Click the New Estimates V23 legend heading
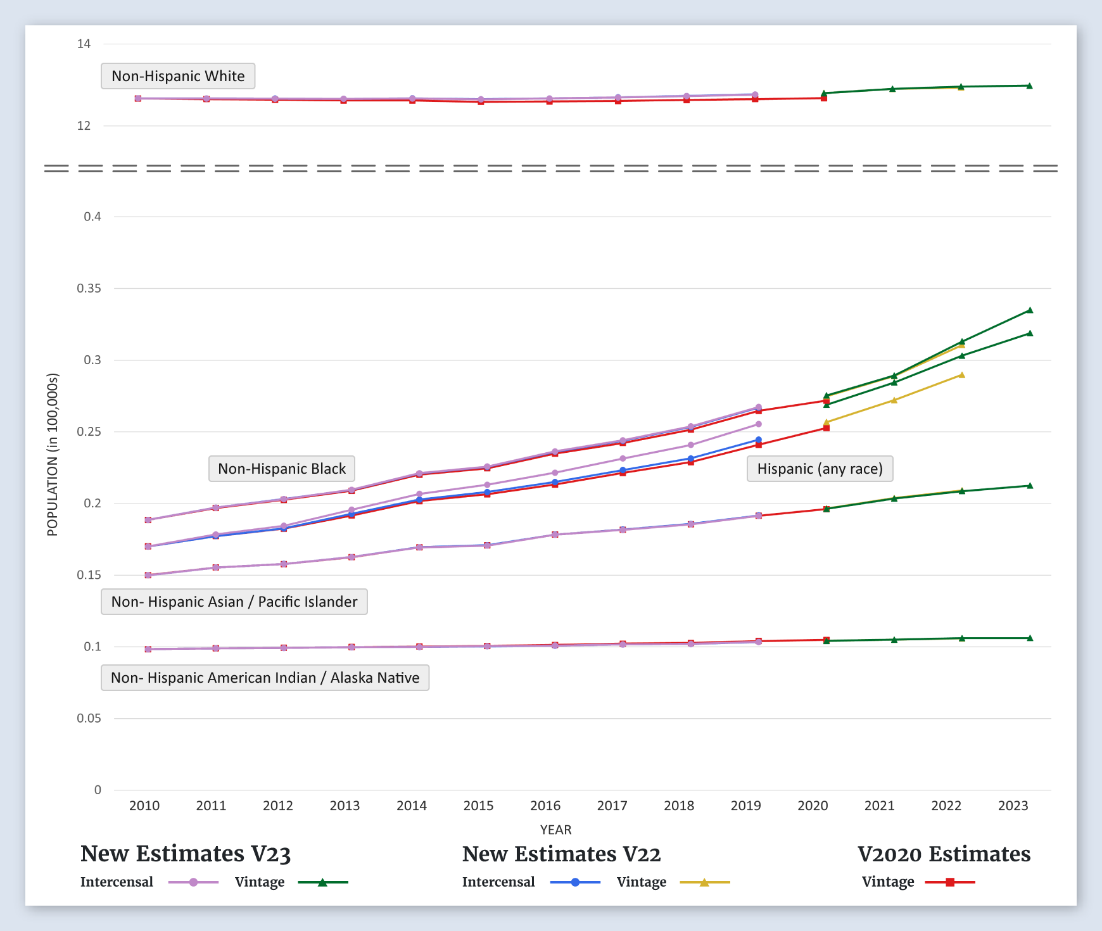 point(186,854)
